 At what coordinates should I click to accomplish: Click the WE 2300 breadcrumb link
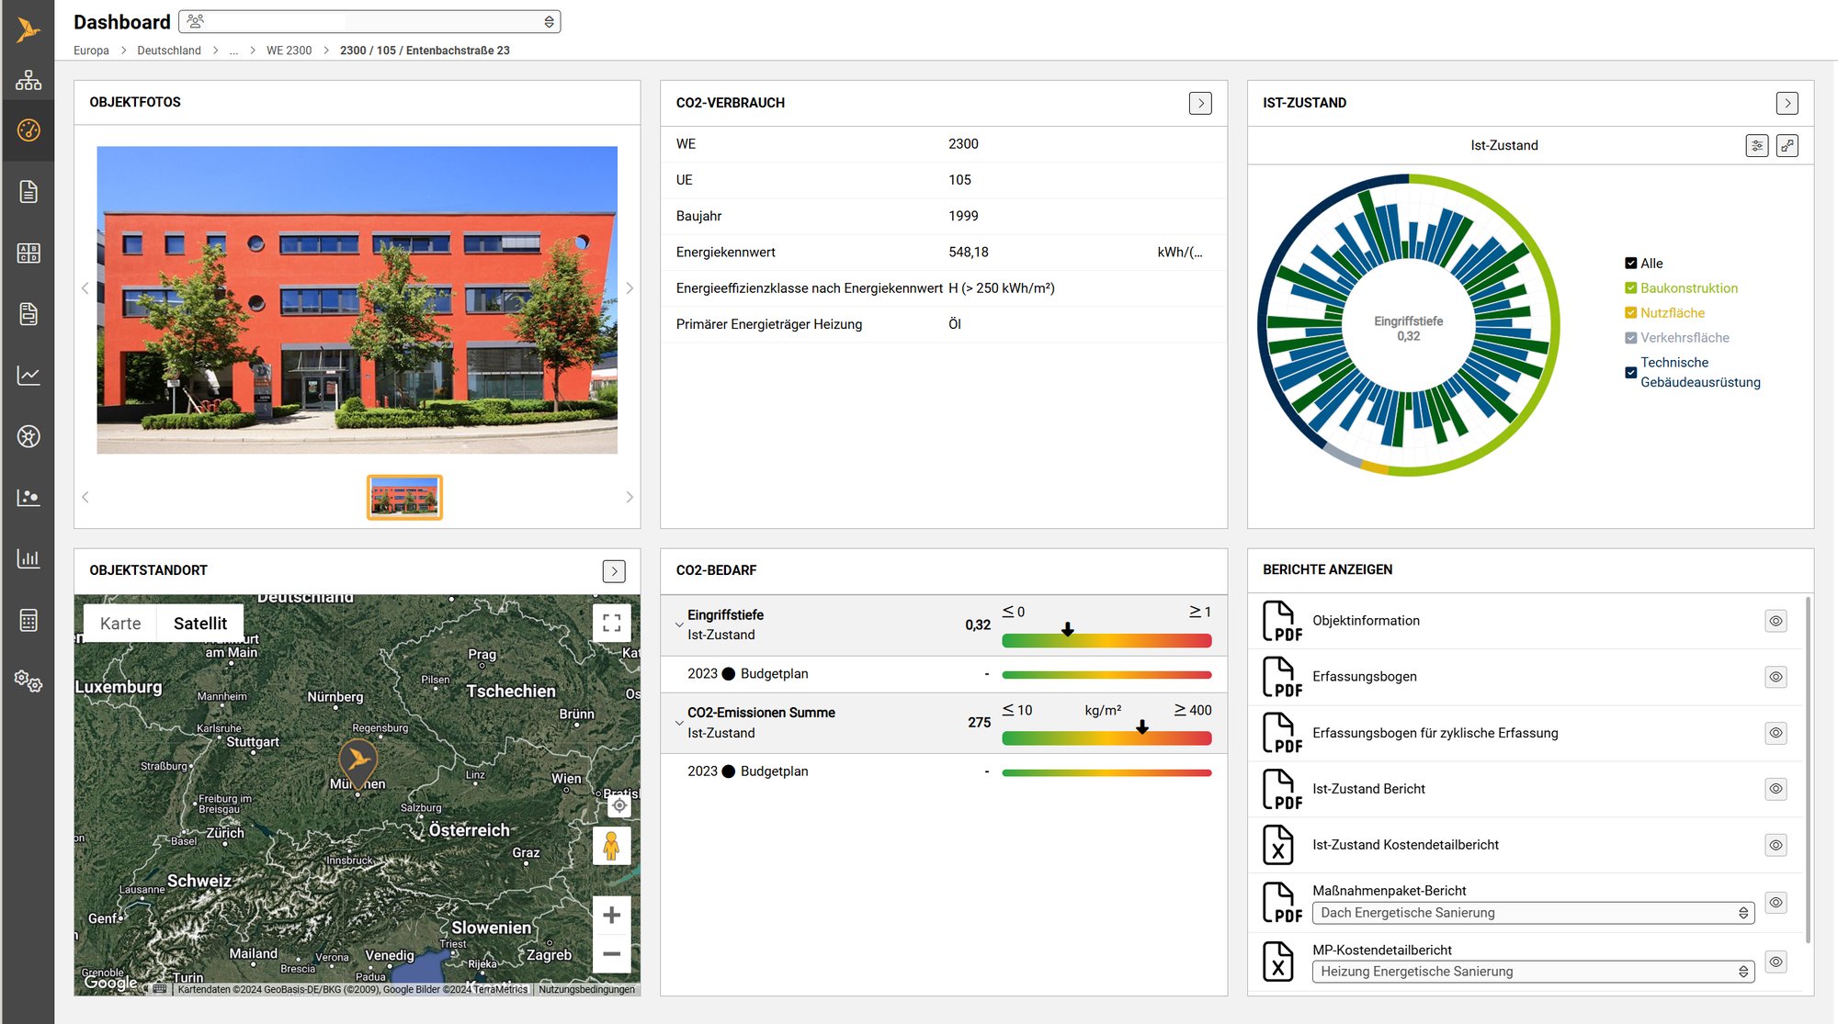click(289, 51)
